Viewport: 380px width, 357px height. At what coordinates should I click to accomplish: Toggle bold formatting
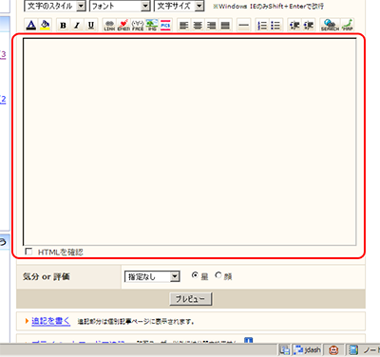tap(63, 25)
